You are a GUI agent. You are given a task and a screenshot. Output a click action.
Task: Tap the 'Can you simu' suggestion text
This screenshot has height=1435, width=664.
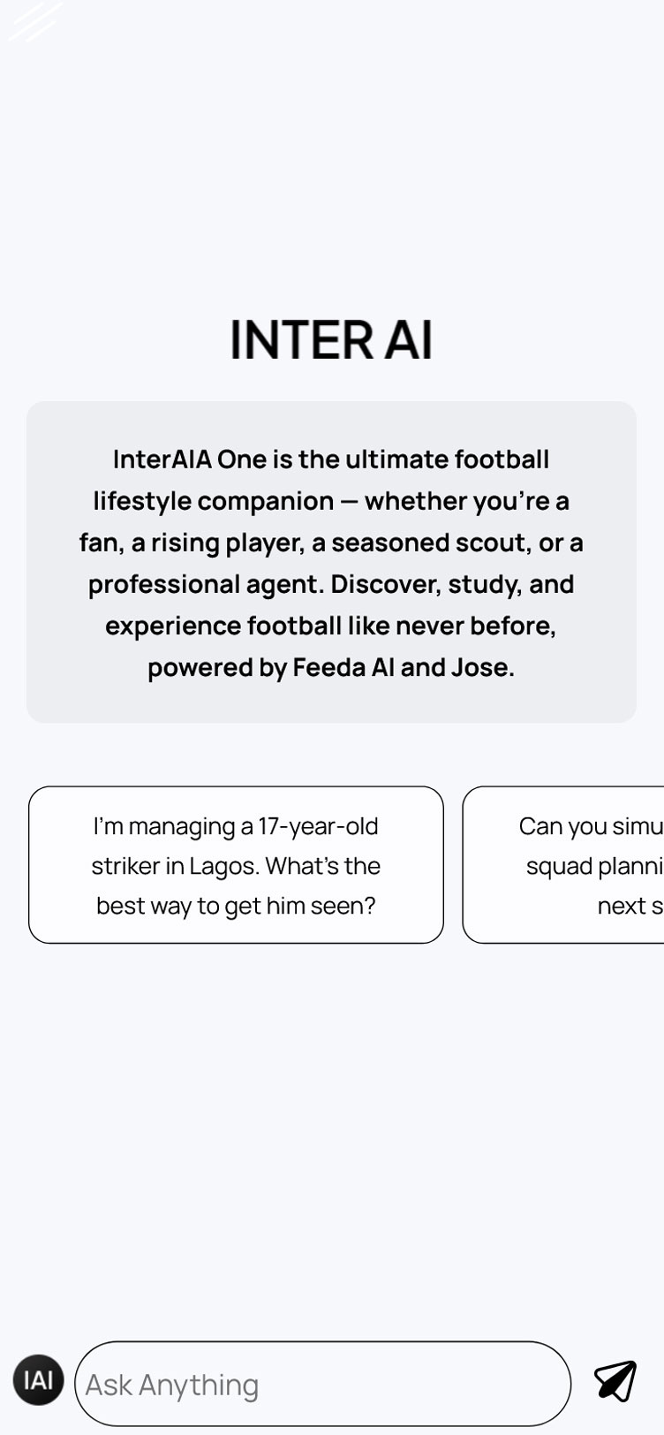click(x=590, y=826)
